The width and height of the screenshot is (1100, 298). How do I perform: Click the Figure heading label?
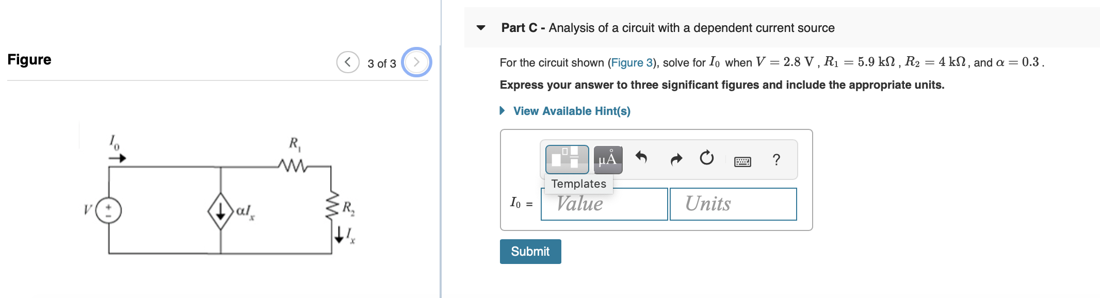pos(29,59)
